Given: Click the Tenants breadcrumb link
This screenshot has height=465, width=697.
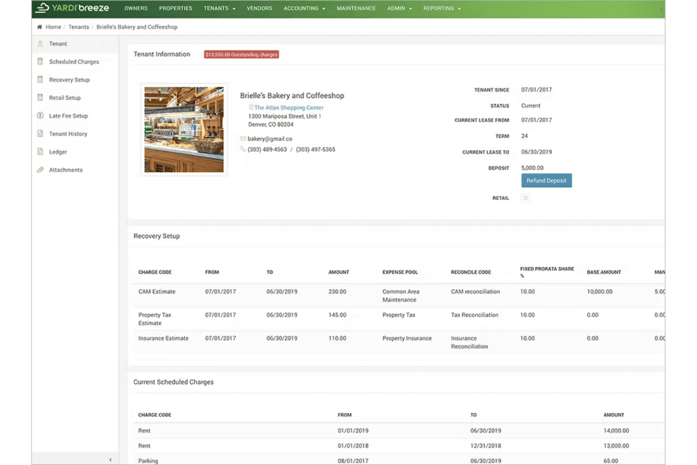Looking at the screenshot, I should click(79, 27).
